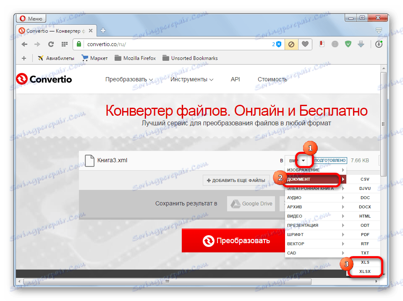
Task: Click the red bookmark extension icon
Action: pos(322,44)
